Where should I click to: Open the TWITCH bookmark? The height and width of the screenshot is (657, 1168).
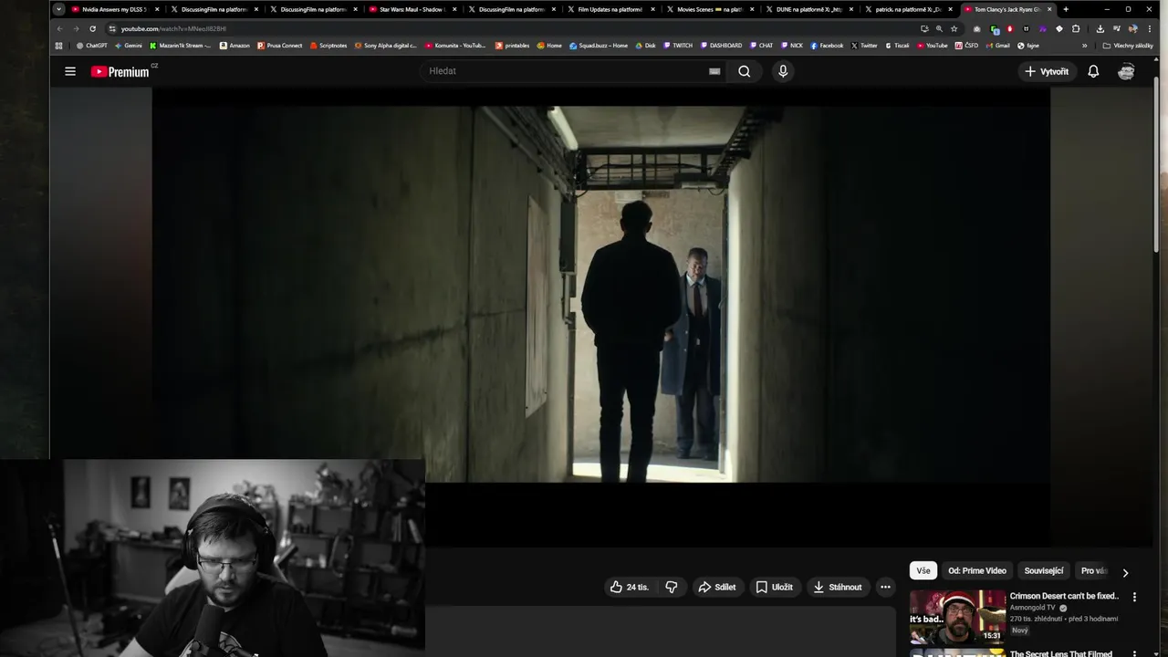click(x=678, y=45)
